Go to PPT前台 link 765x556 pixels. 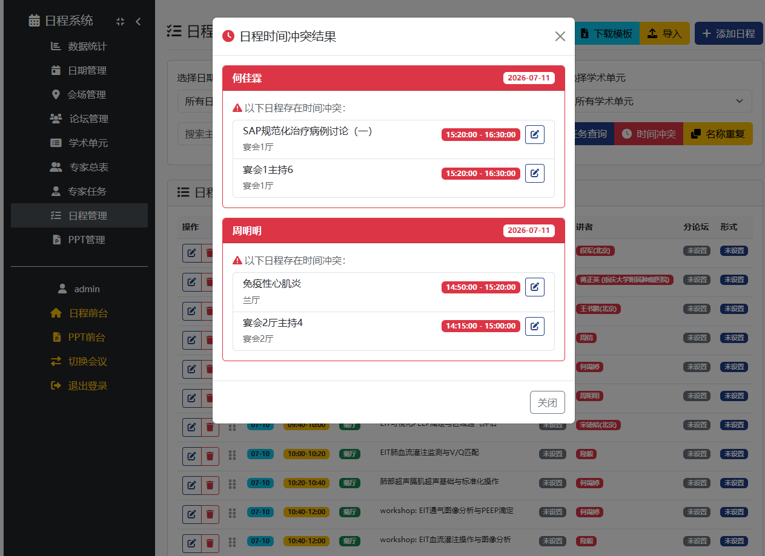(79, 337)
